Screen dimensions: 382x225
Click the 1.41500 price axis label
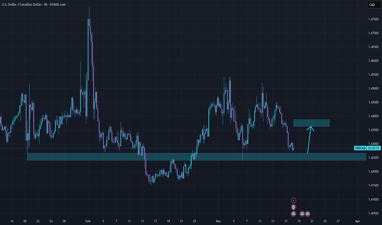[373, 186]
